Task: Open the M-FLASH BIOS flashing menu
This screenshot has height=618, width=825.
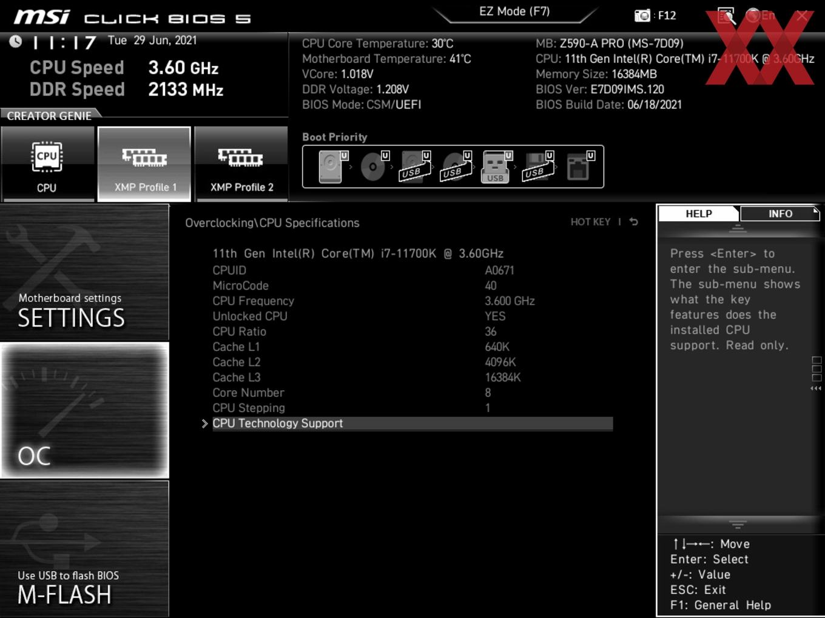Action: tap(84, 548)
